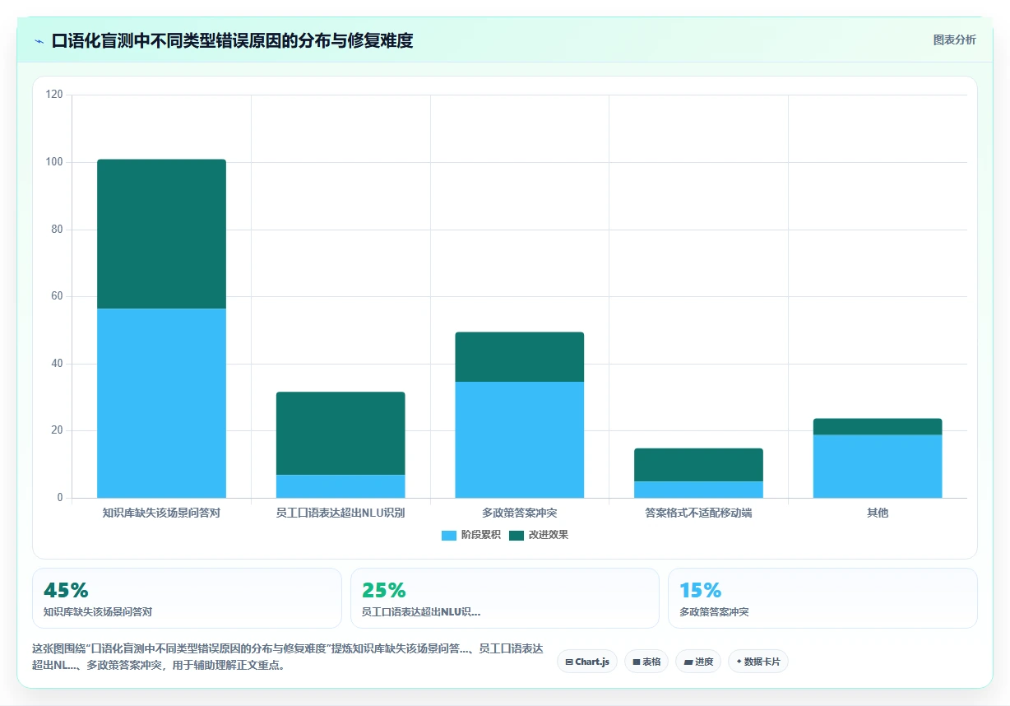Select the Chart.js tag pill

587,662
